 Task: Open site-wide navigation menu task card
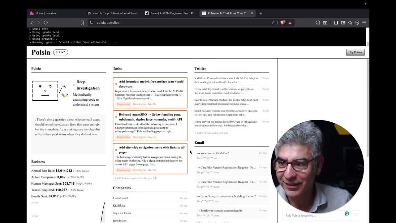click(x=150, y=159)
